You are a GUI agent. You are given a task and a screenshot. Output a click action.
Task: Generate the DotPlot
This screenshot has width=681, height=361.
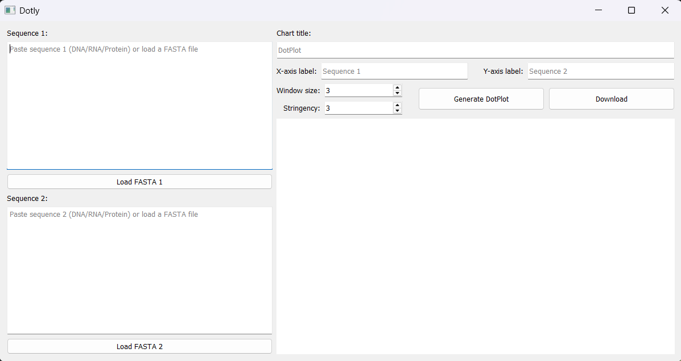pos(481,98)
